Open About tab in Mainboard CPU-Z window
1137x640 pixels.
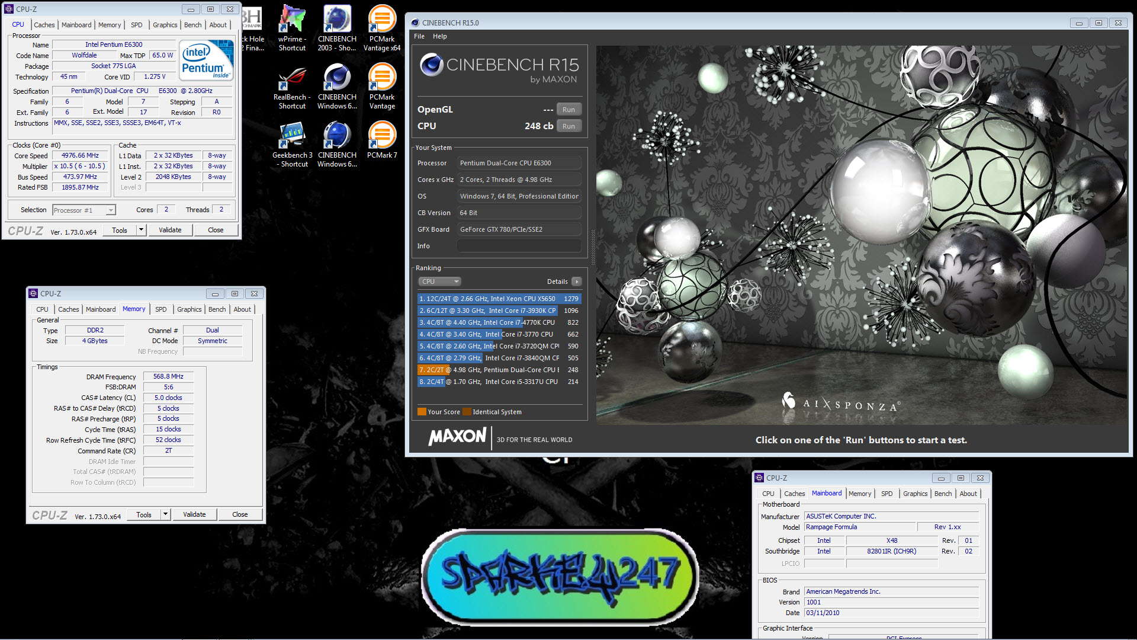click(x=968, y=494)
